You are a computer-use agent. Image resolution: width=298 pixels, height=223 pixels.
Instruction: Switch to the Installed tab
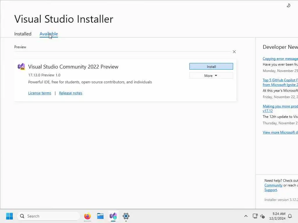click(x=23, y=34)
